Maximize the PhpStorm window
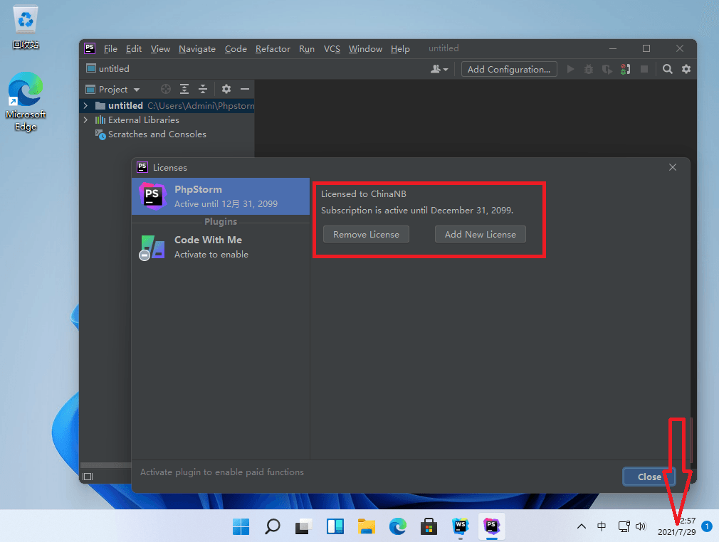Screen dimensions: 719x542 coord(646,48)
